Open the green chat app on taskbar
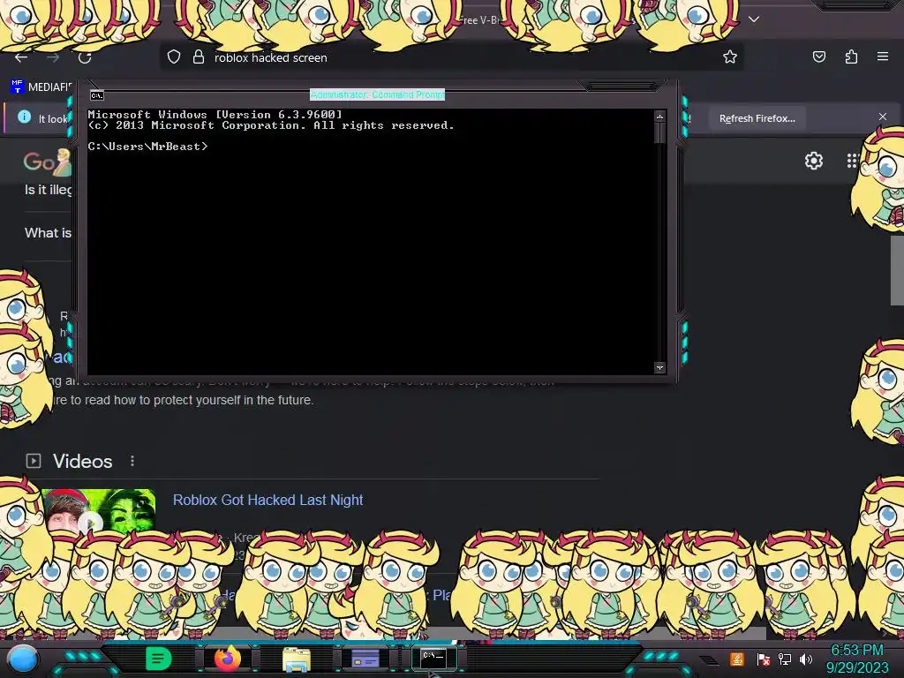904x678 pixels. click(158, 659)
